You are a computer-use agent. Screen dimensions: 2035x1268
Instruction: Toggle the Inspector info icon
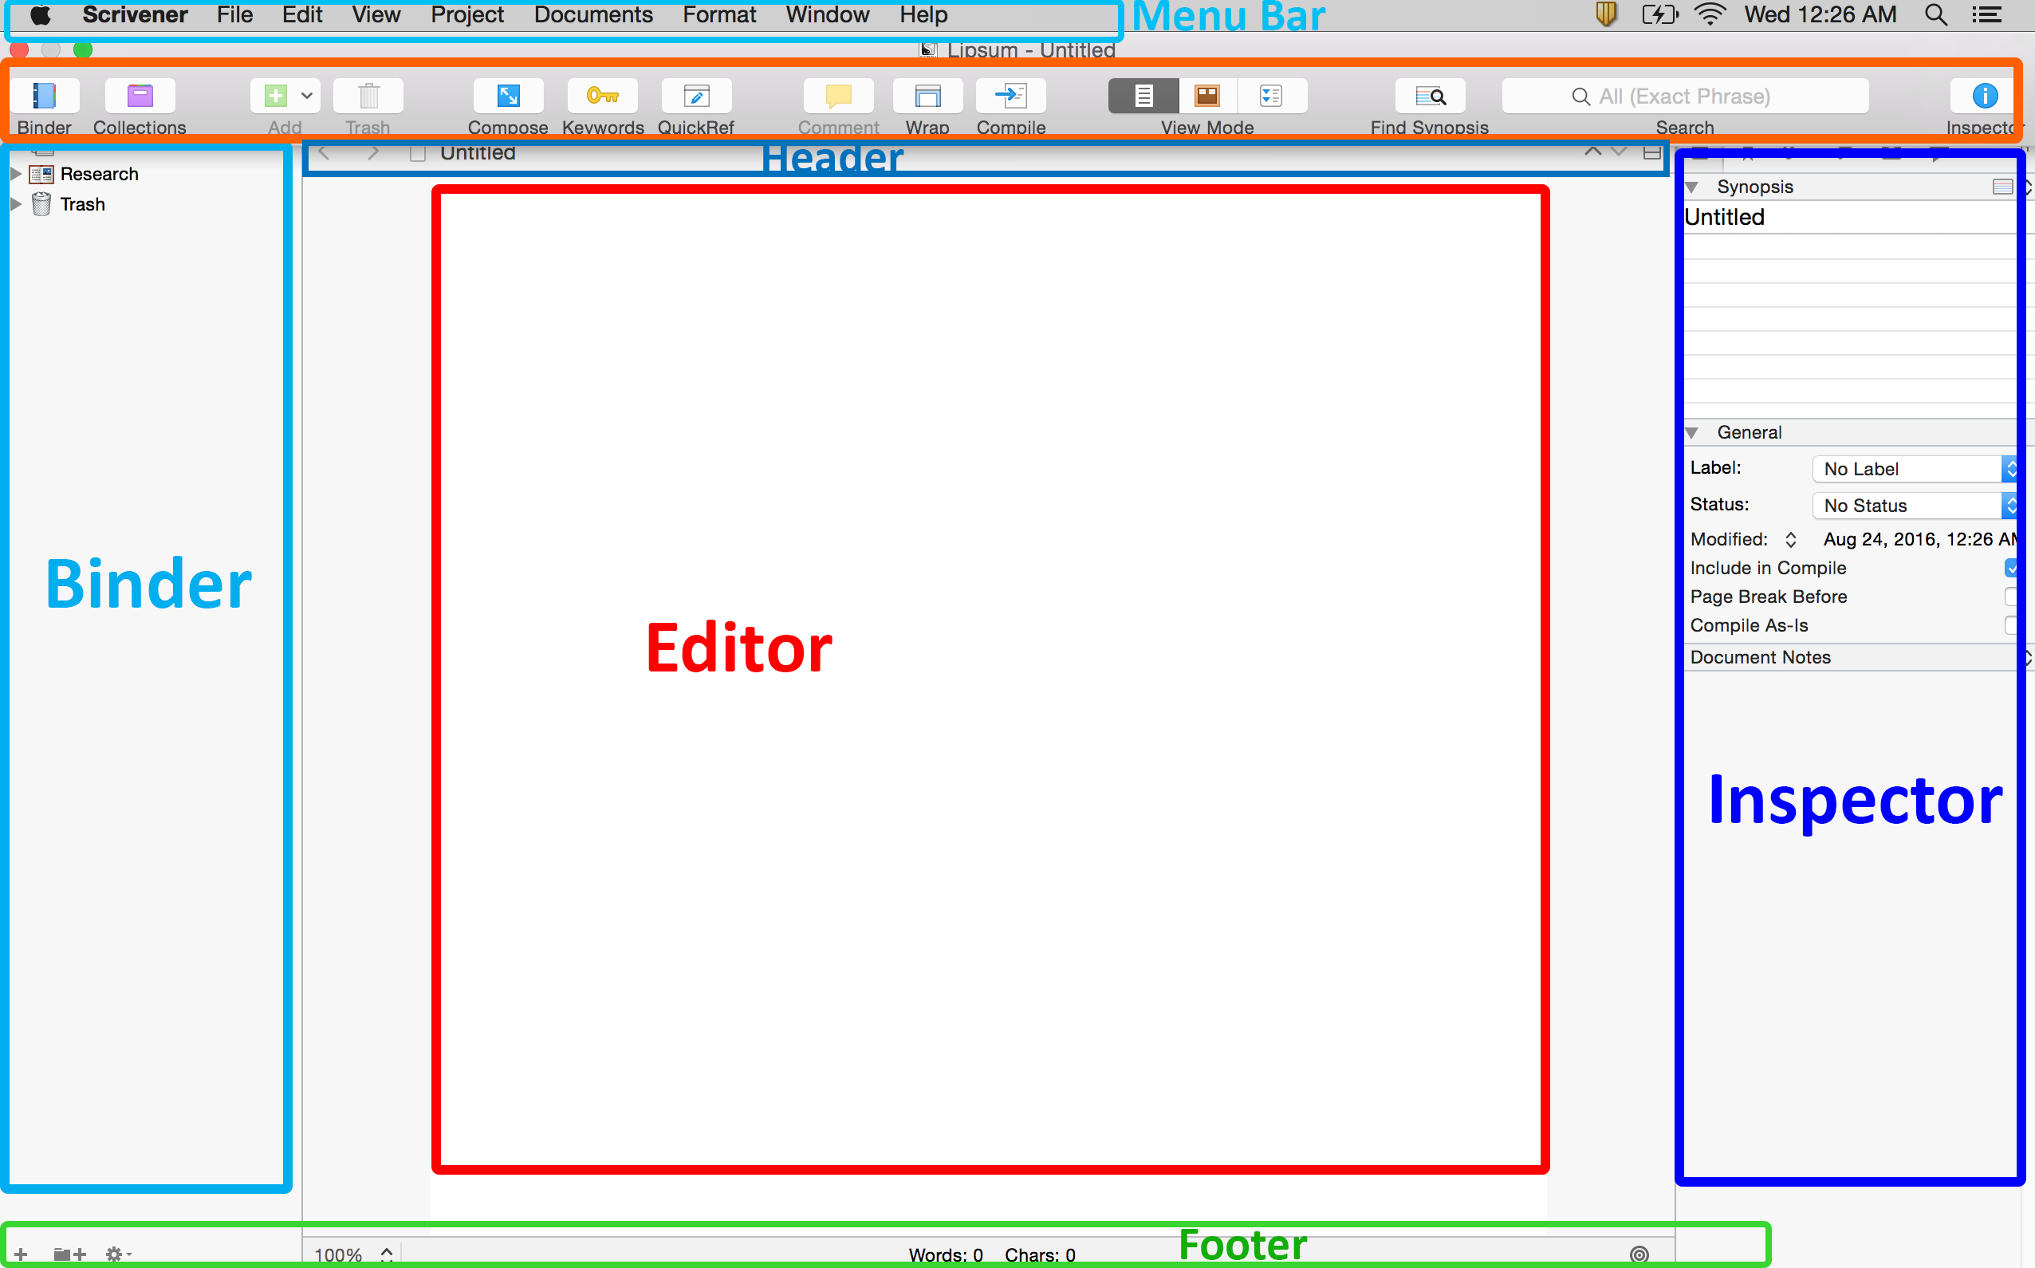(1984, 96)
